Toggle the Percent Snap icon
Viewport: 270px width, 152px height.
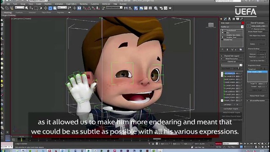coord(94,8)
